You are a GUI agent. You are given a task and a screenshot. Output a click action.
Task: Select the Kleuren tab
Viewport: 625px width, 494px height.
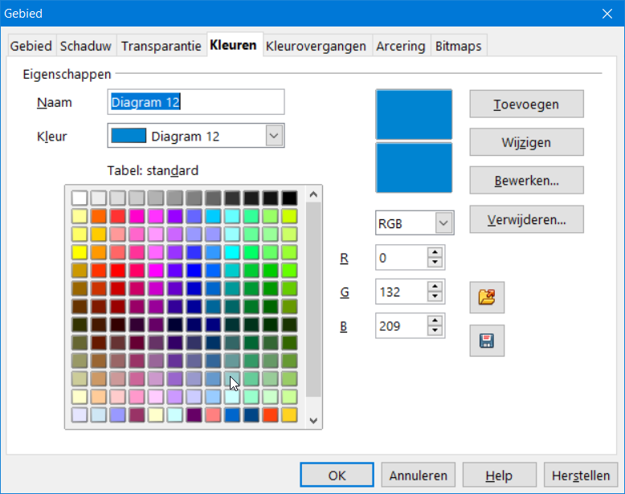point(233,45)
